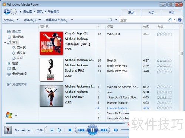This screenshot has width=185, height=138.
Task: Sort by the 长度 column header
Action: (149, 26)
